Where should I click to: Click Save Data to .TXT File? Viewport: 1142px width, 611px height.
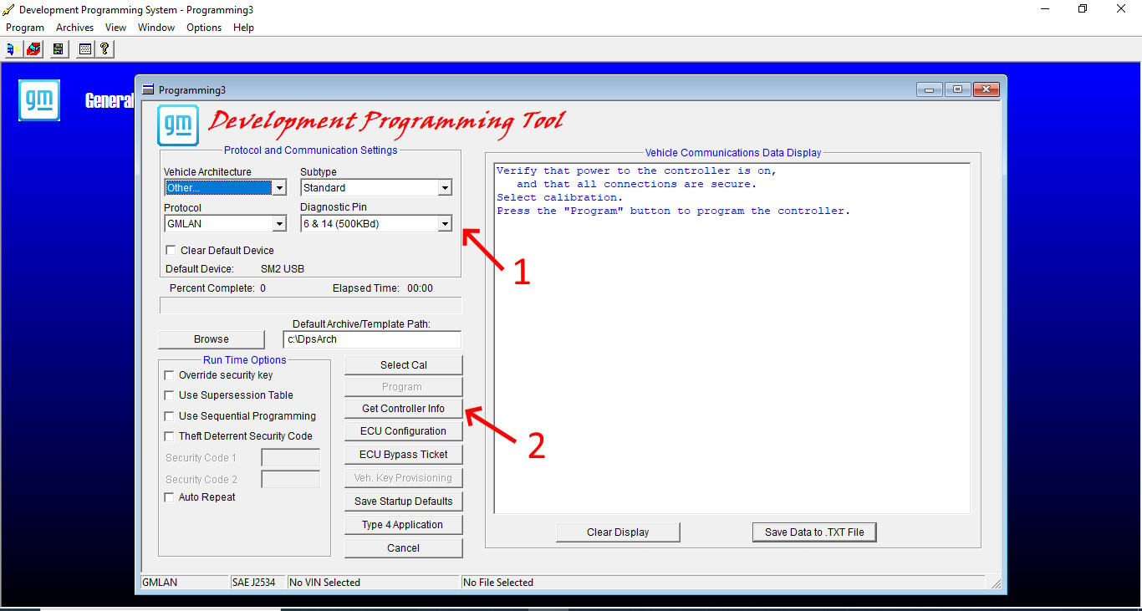point(814,532)
